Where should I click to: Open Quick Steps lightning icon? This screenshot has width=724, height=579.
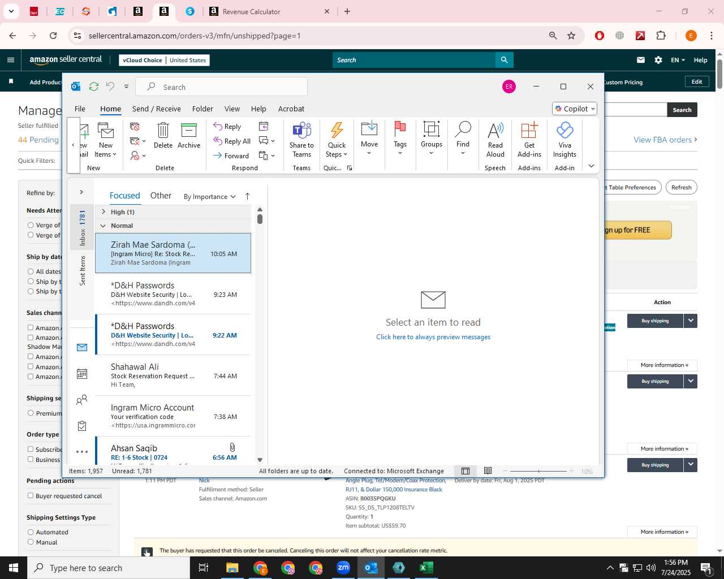[337, 140]
